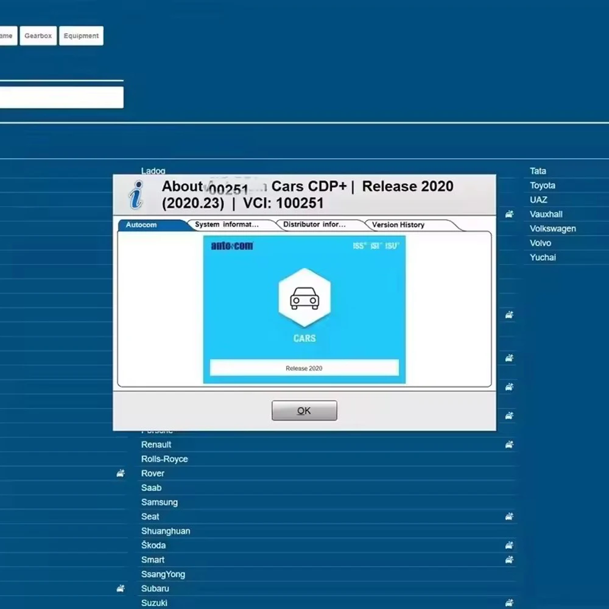609x609 pixels.
Task: Select Volkswagen in the right column
Action: tap(553, 228)
